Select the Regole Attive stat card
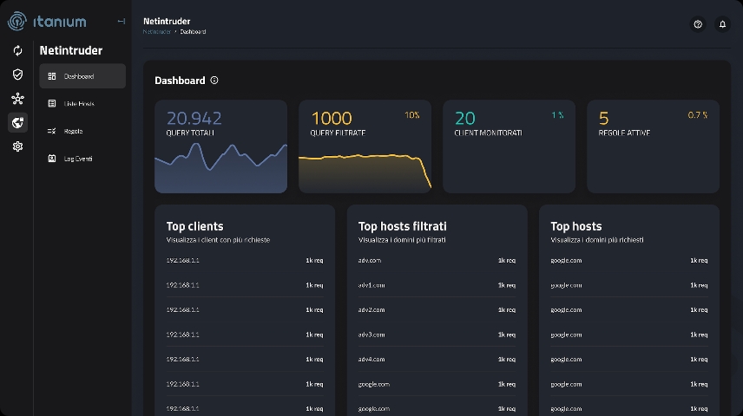Viewport: 743px width, 416px height. click(653, 146)
